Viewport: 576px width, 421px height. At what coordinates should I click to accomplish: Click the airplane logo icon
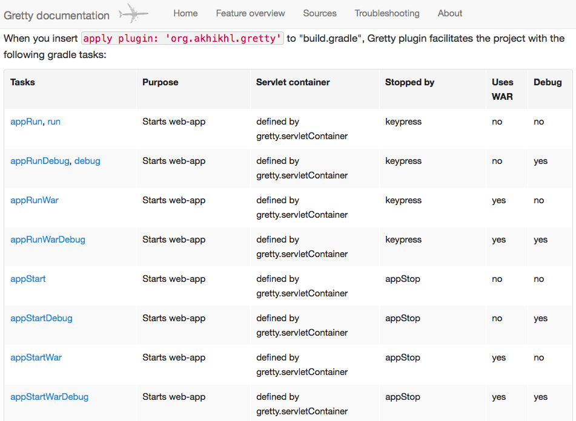click(133, 13)
